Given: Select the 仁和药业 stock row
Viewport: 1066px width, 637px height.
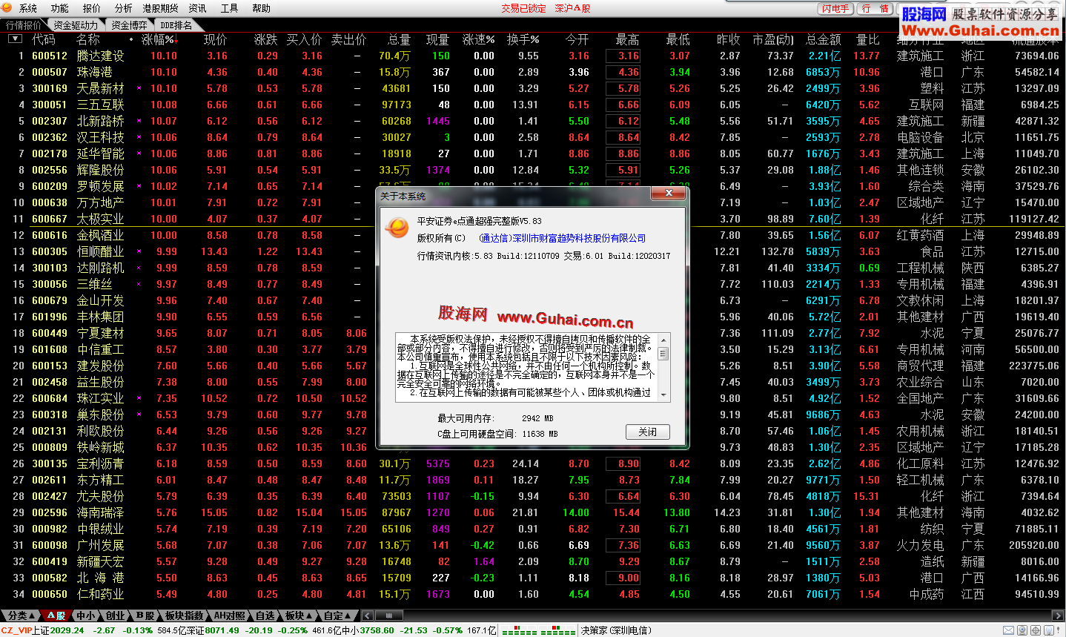Looking at the screenshot, I should [x=533, y=594].
